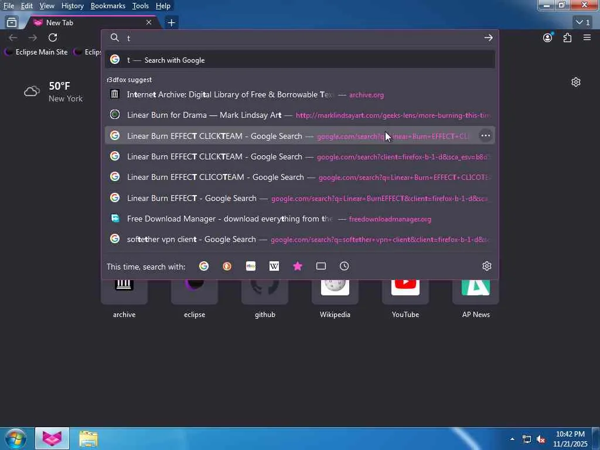
Task: Open the hamburger application menu
Action: coord(587,37)
